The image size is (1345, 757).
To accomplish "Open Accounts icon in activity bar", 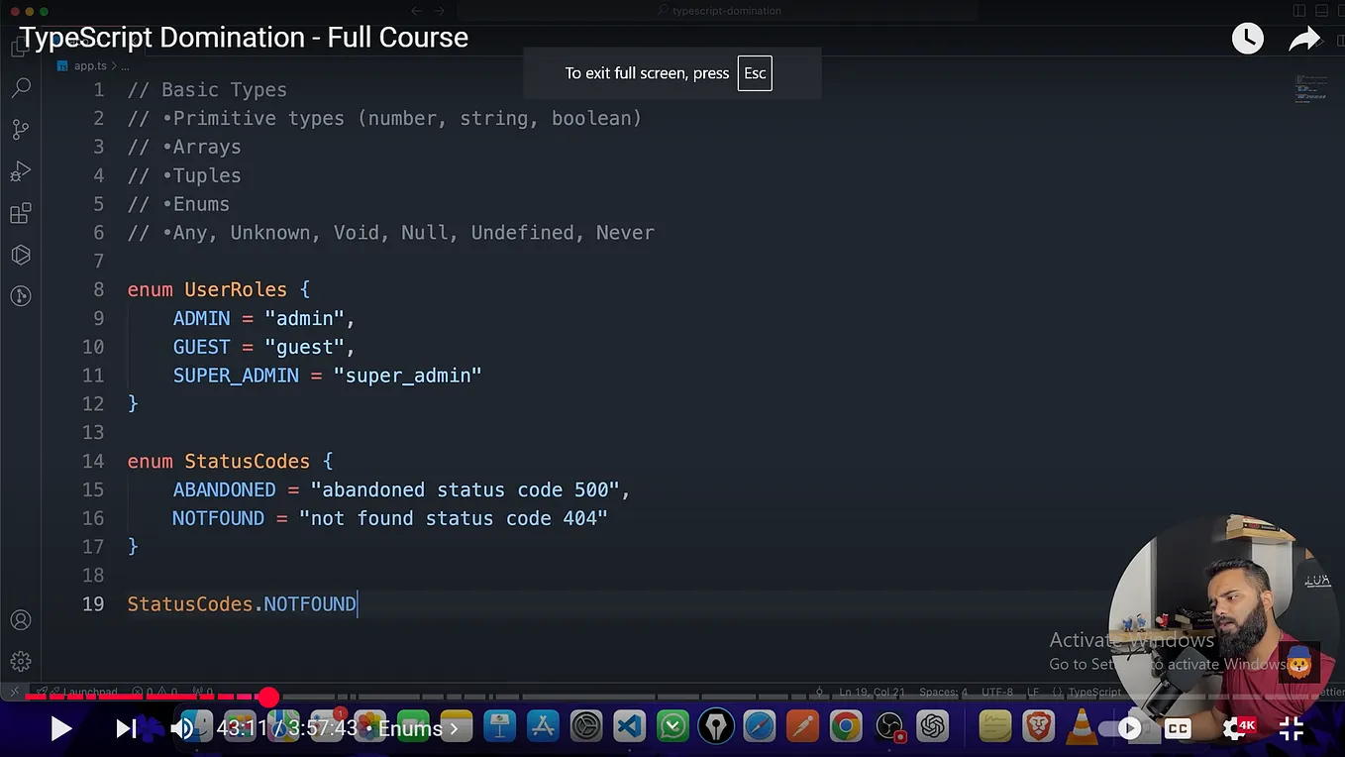I will [20, 620].
